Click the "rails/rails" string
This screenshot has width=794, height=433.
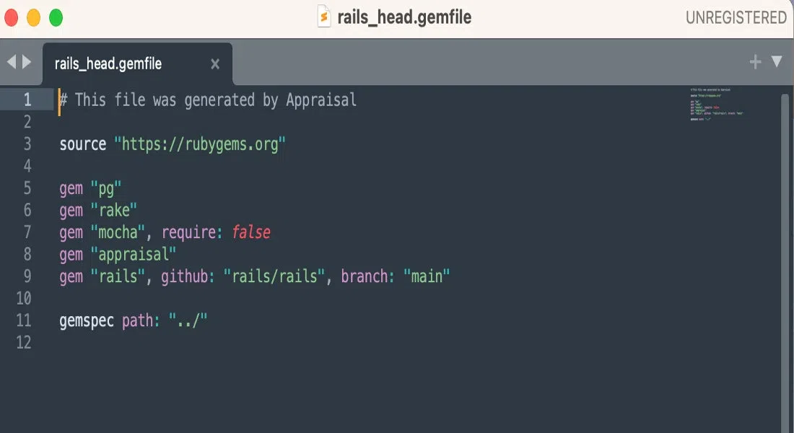274,276
